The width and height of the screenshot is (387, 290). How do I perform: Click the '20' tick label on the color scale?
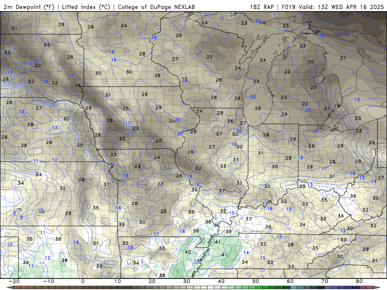(152, 281)
